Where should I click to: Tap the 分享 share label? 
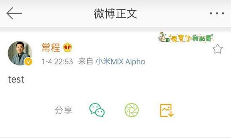tap(64, 110)
